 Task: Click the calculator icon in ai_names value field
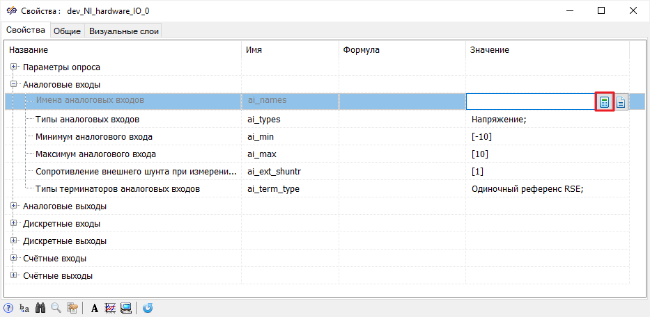(604, 102)
